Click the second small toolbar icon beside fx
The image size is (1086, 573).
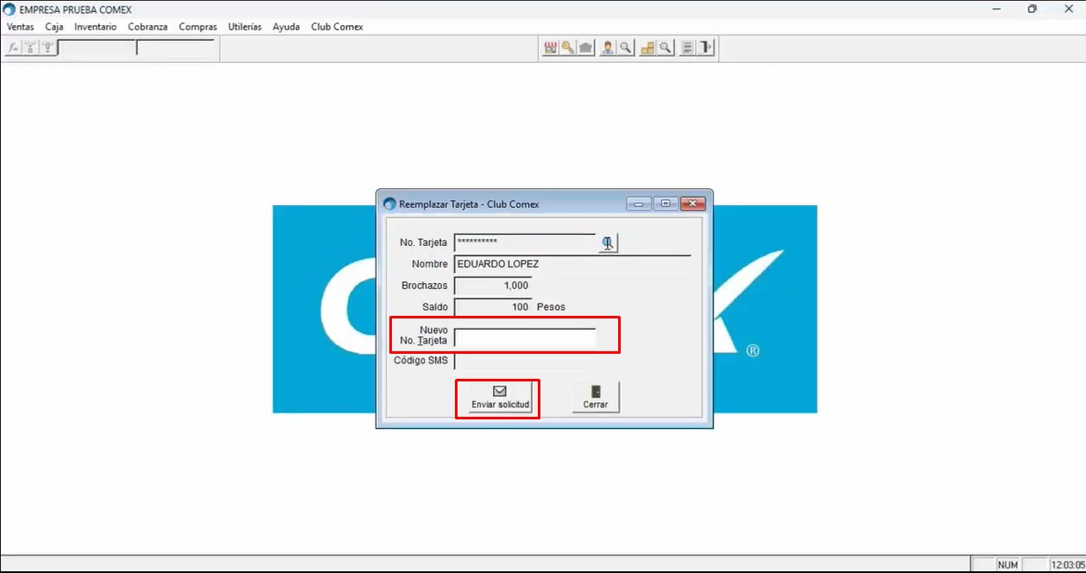[x=30, y=48]
